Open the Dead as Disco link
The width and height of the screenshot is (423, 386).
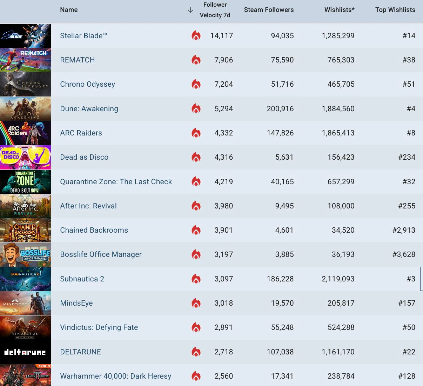tap(84, 157)
